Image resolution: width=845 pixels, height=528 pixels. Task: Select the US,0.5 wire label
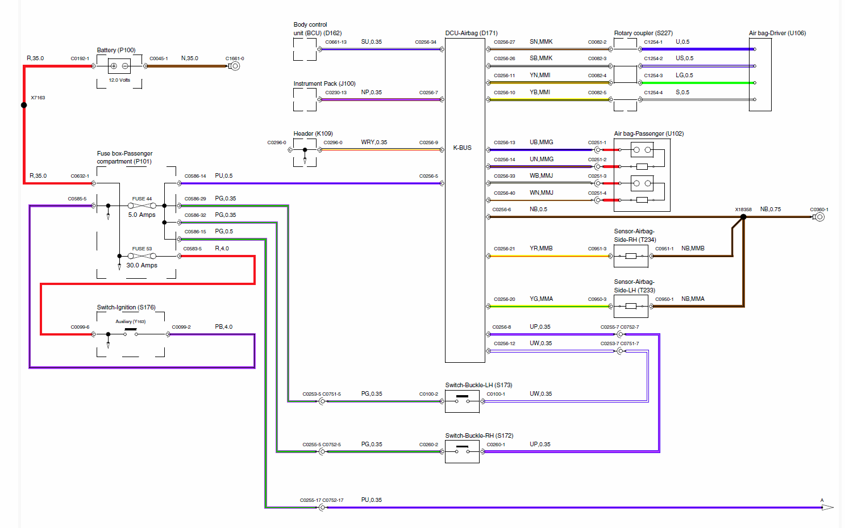(x=684, y=58)
